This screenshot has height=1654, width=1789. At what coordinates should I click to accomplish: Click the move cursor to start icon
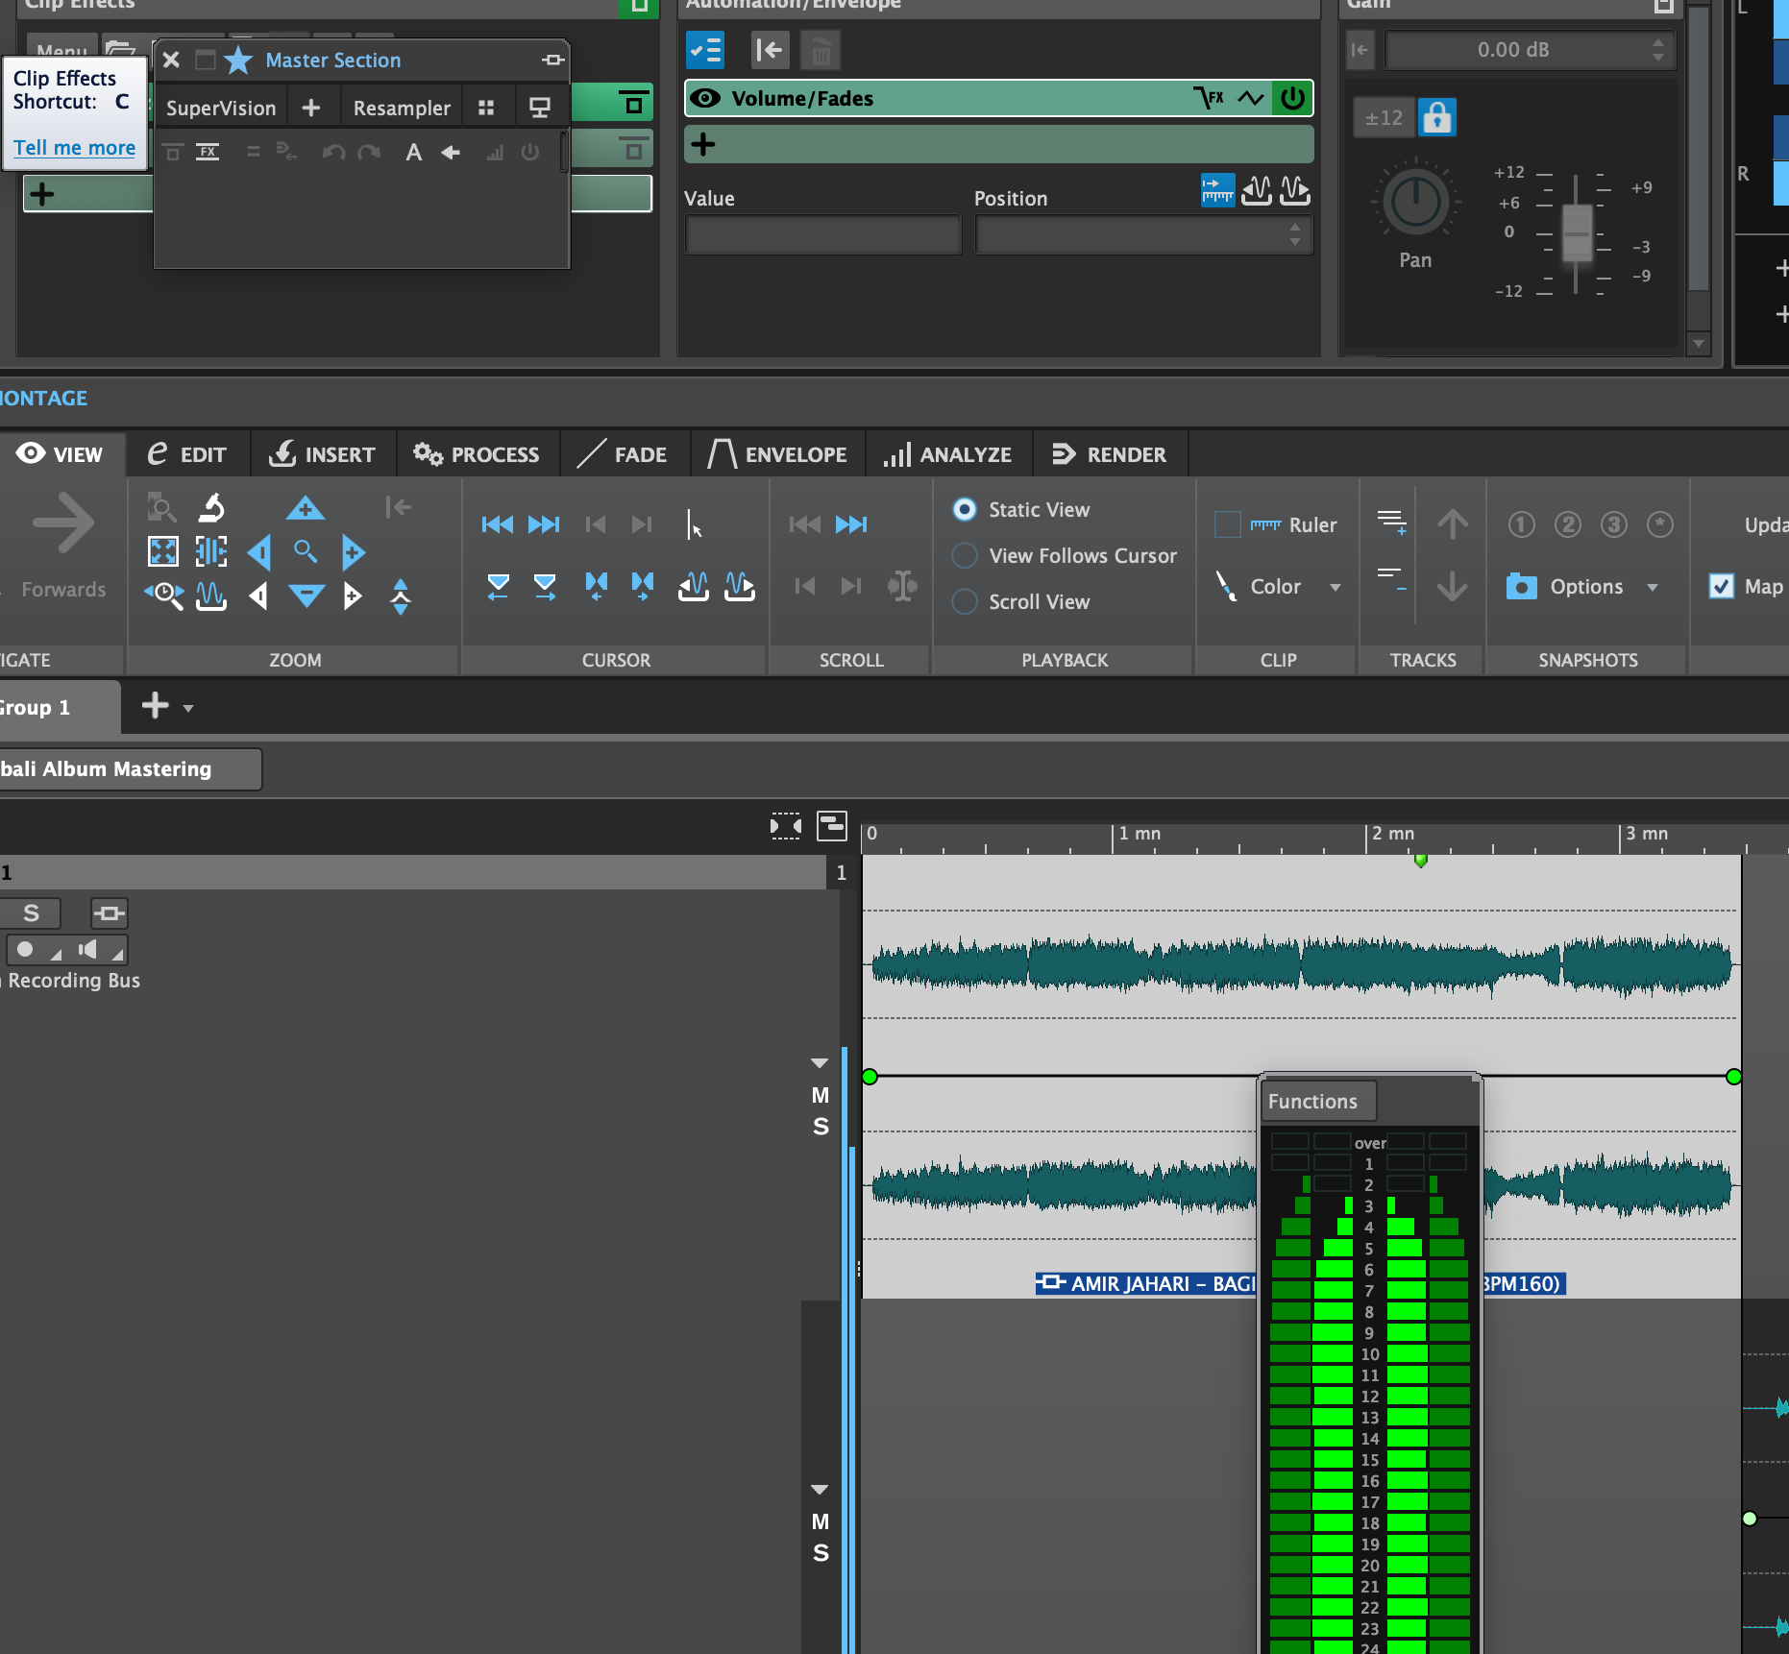point(497,524)
